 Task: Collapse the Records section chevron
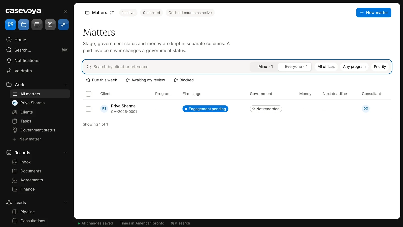coord(65,153)
